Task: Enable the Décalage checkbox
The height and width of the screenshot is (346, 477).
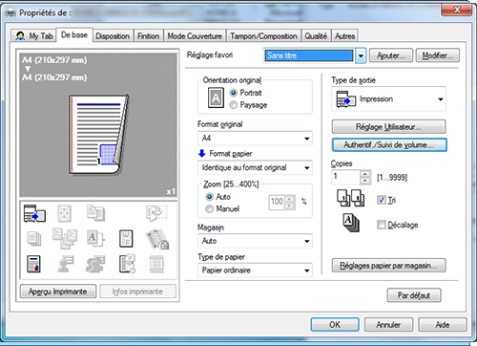Action: (x=382, y=225)
